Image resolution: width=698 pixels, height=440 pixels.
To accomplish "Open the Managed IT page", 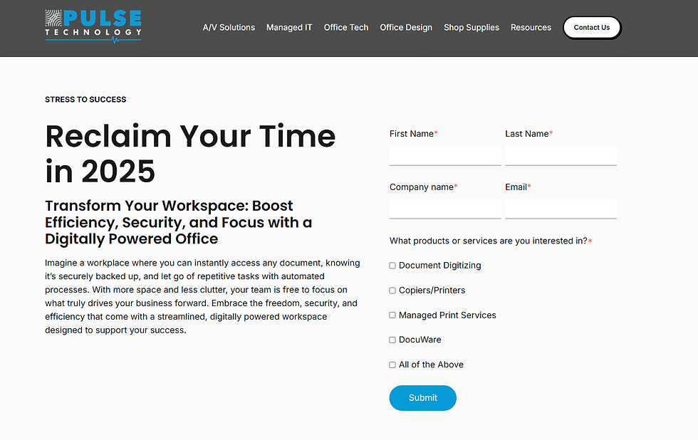I will point(289,27).
